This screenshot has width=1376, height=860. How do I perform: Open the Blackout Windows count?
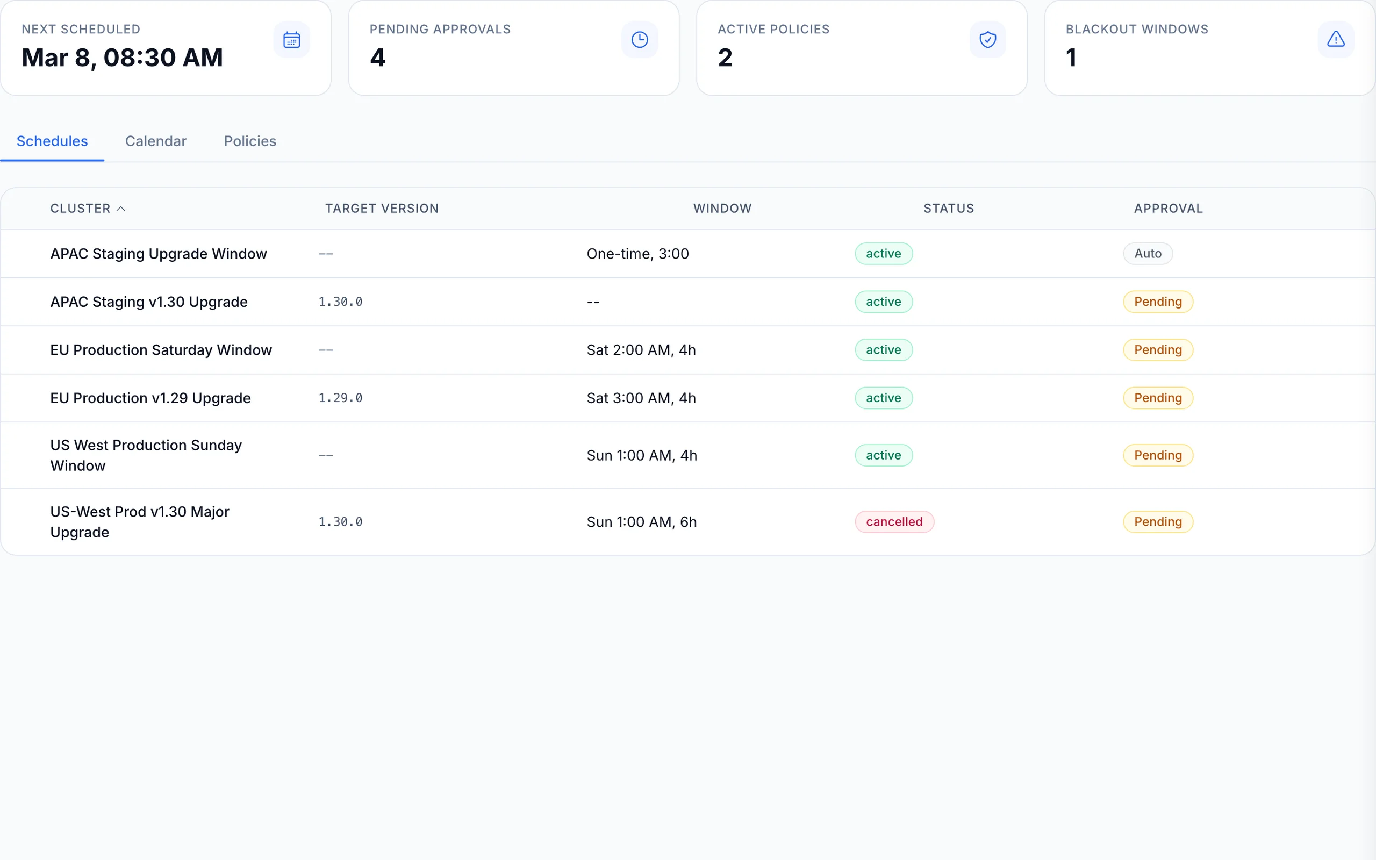(x=1071, y=57)
